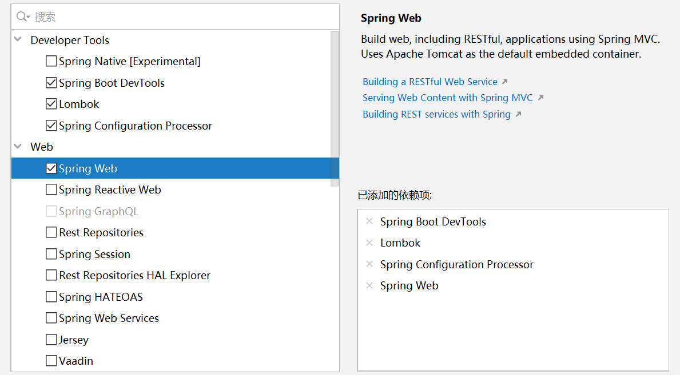Check the Spring Native [Experimental] checkbox
The image size is (680, 375).
click(51, 61)
